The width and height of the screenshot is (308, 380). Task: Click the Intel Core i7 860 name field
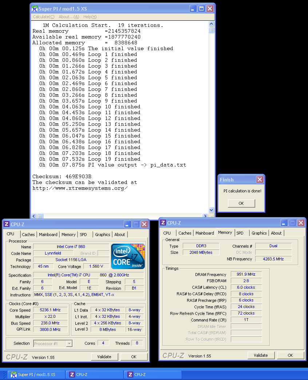click(x=71, y=247)
